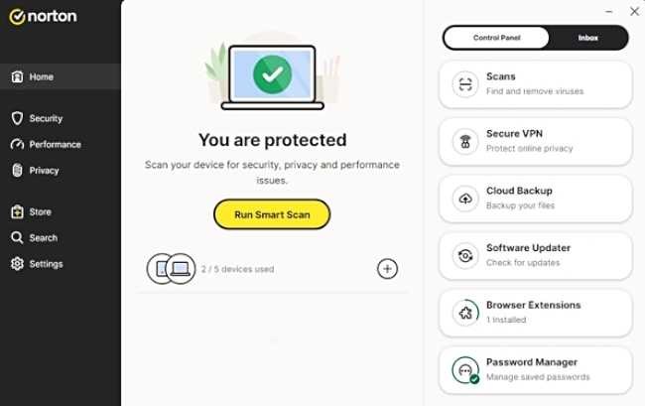
Task: Click the devices used thumbnail
Action: (171, 269)
